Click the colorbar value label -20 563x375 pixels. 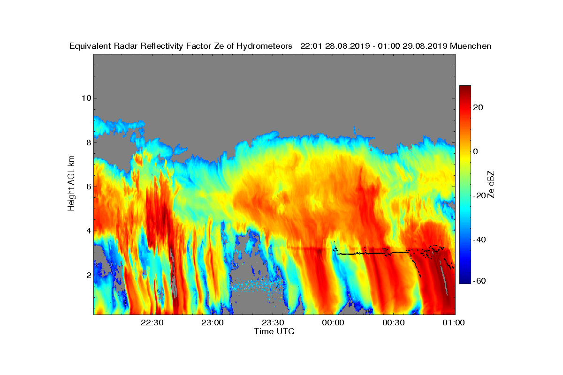pos(480,195)
